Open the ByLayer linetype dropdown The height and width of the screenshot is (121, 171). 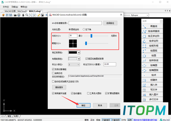(147, 15)
